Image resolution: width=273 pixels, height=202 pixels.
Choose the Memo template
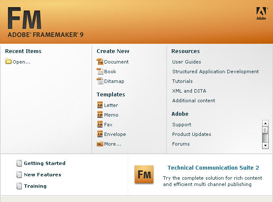(x=111, y=115)
